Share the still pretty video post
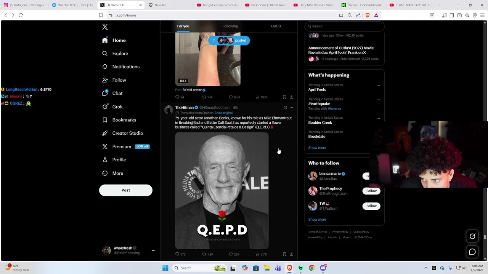The height and width of the screenshot is (274, 488). 291,97
